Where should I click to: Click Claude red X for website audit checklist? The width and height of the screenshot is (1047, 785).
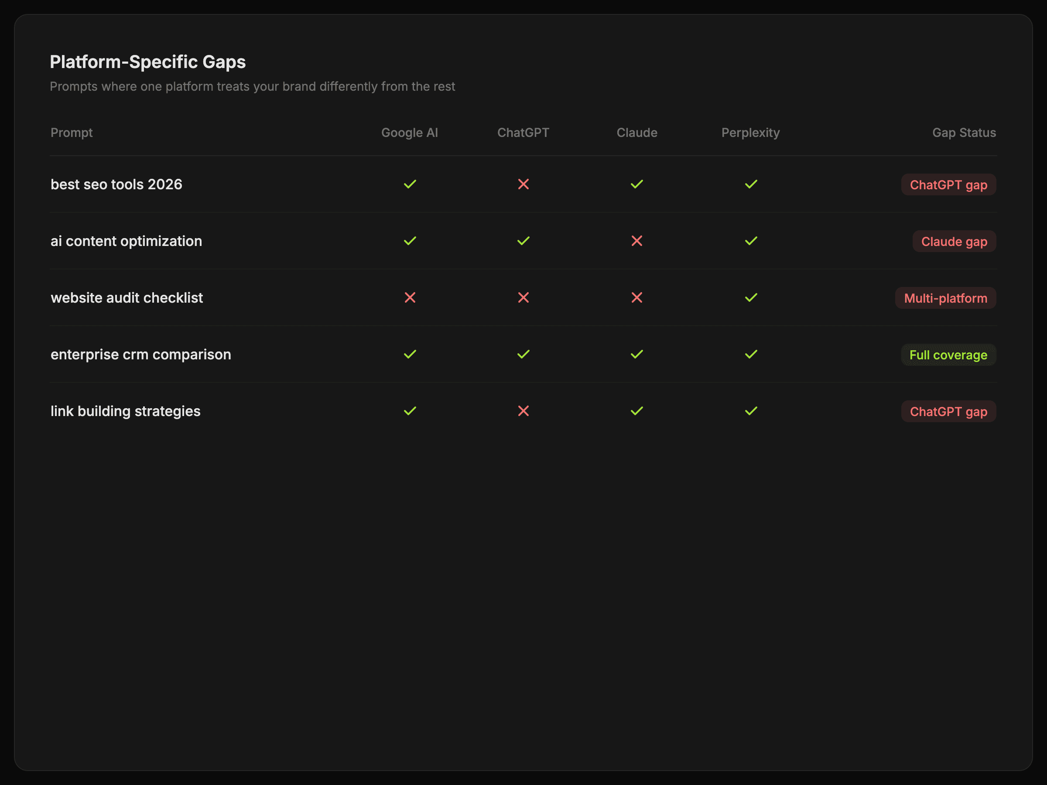pos(636,297)
